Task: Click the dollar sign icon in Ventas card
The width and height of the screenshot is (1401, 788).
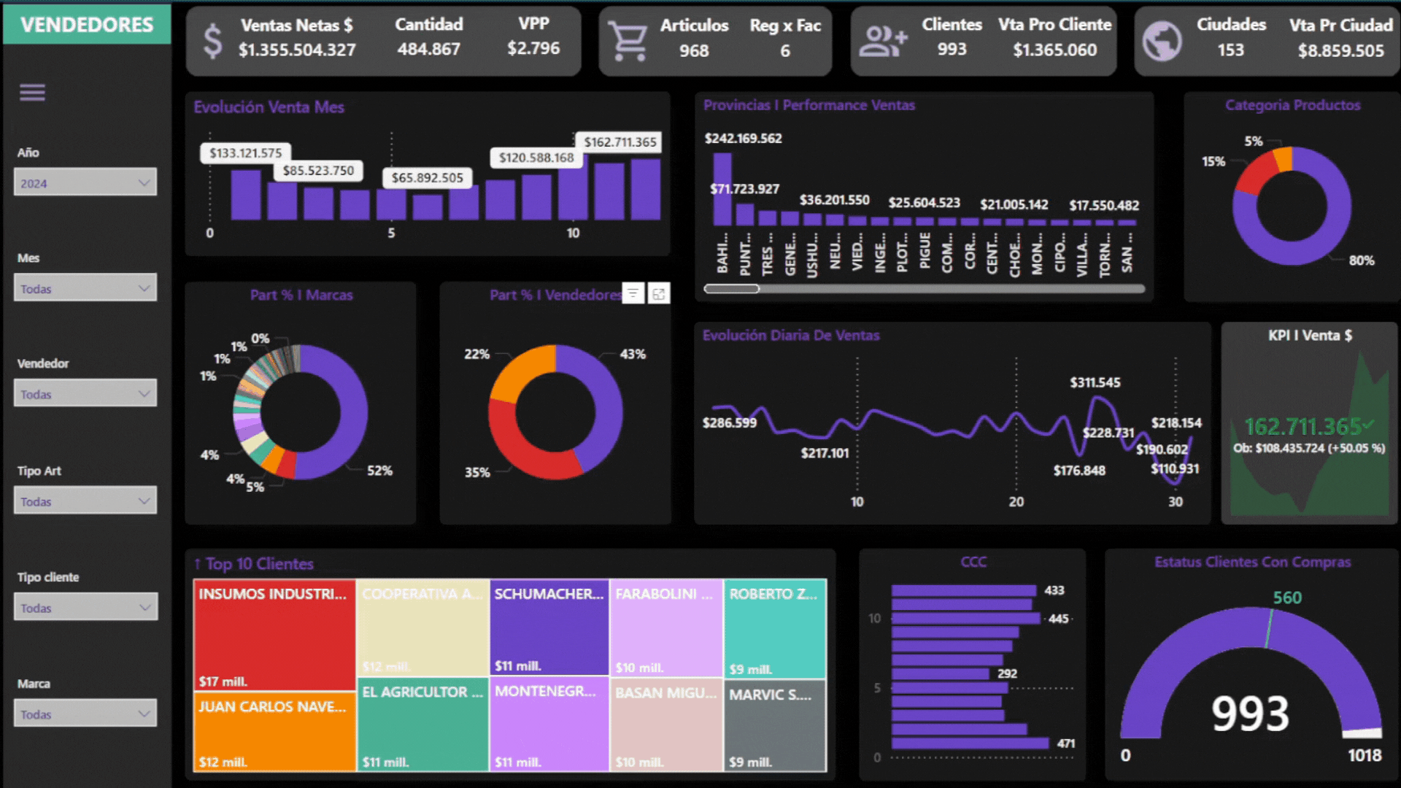Action: tap(212, 41)
